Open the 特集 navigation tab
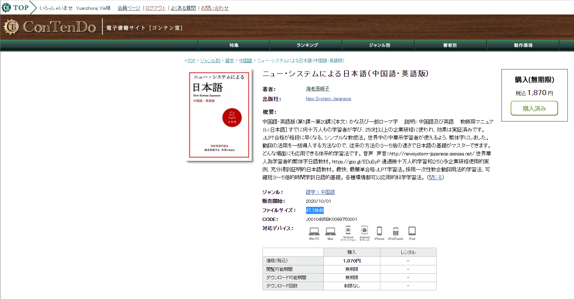The height and width of the screenshot is (299, 574). 234,45
